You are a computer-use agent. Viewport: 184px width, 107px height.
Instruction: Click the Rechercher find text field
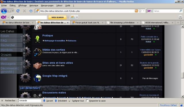30,101
